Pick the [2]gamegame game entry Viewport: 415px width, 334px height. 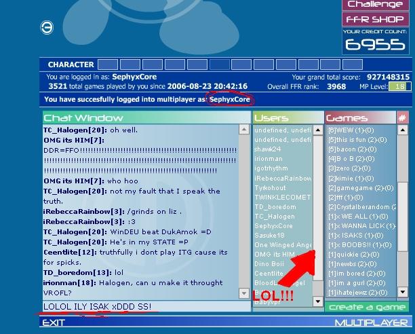click(356, 187)
